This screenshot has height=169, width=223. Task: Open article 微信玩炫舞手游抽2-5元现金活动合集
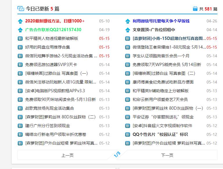pos(61,56)
